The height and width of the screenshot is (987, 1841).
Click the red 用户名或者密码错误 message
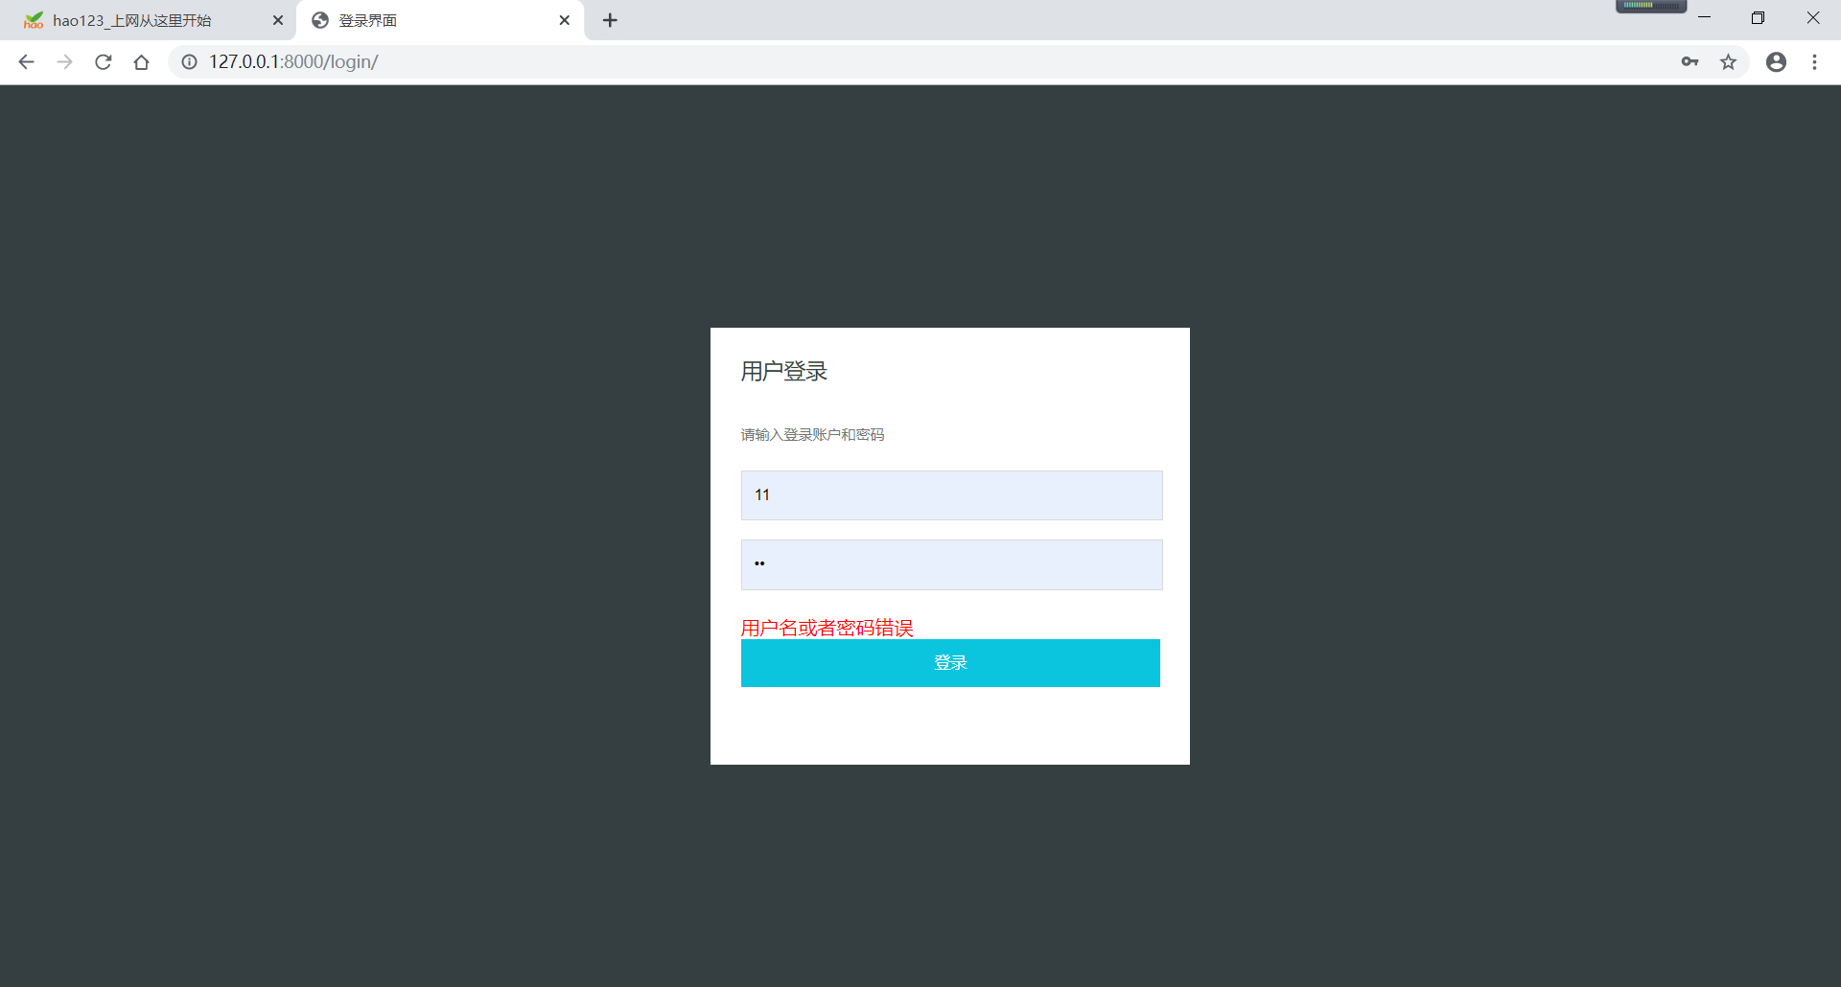pyautogui.click(x=827, y=628)
